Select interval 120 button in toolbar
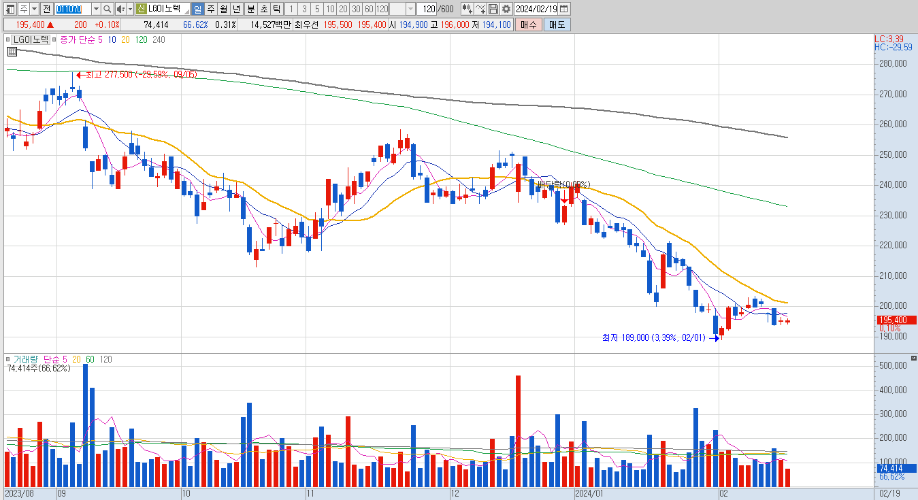This screenshot has width=918, height=500. pos(382,9)
